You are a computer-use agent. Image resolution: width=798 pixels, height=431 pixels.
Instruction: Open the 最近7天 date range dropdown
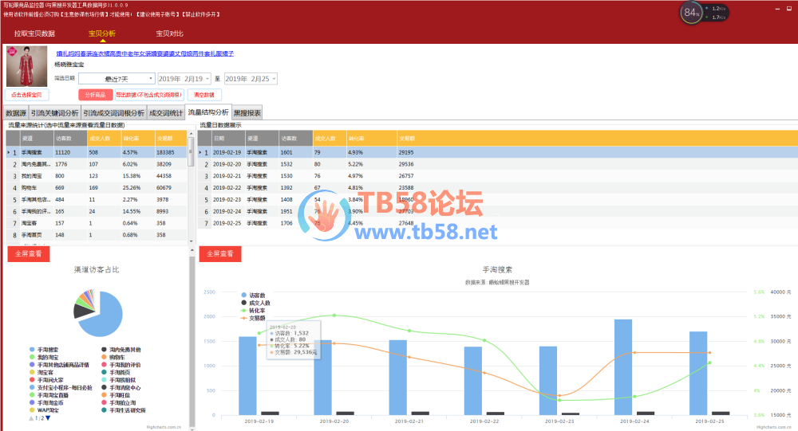coord(117,79)
